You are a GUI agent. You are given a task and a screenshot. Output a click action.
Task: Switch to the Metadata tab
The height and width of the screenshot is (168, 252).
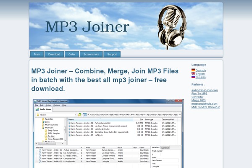(155, 147)
